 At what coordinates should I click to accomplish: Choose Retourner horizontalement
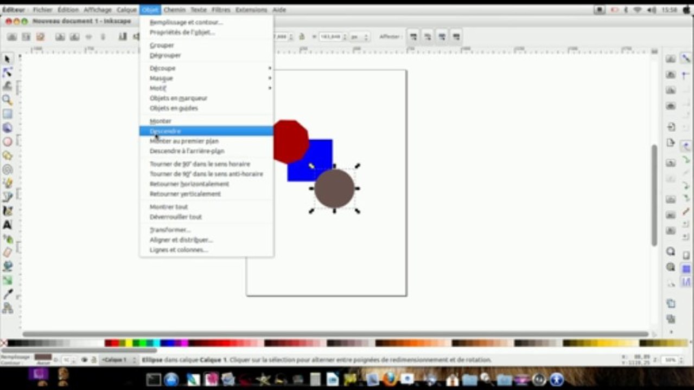point(206,184)
